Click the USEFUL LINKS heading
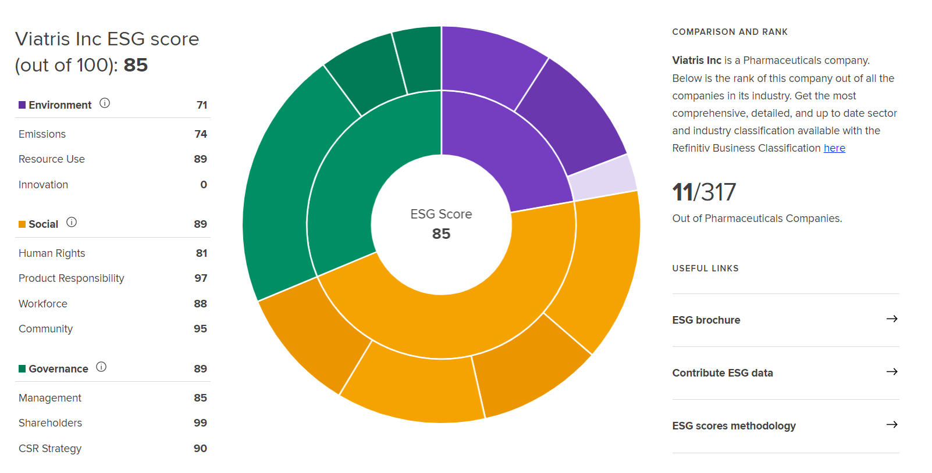 click(x=705, y=268)
